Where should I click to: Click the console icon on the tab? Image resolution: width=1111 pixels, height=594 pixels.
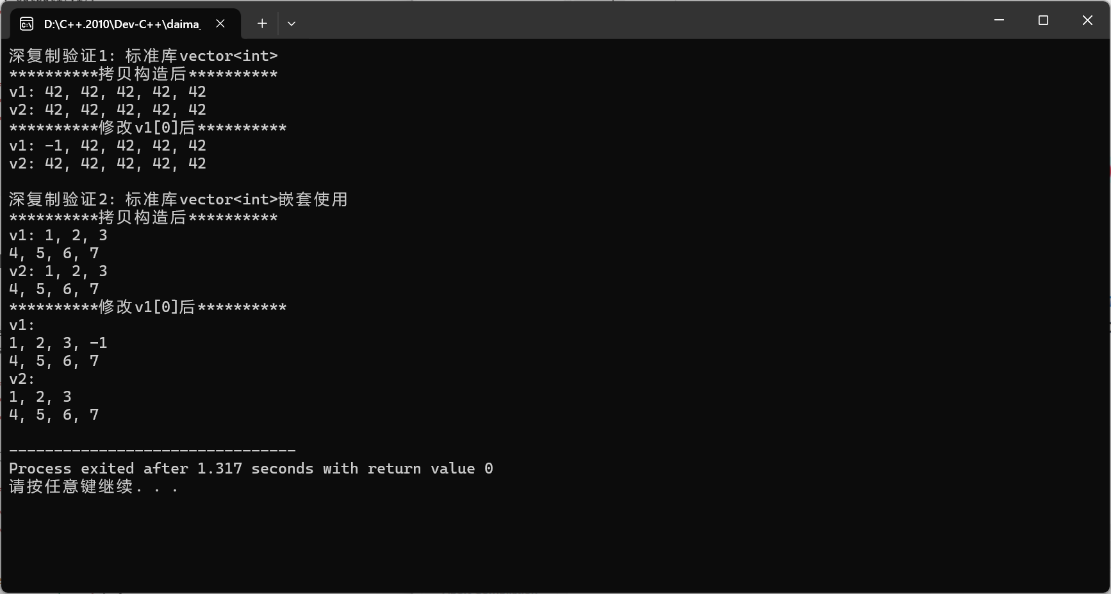[x=26, y=24]
